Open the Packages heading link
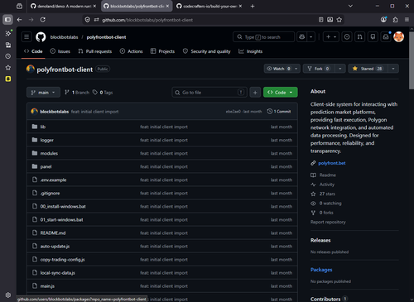 click(x=321, y=270)
